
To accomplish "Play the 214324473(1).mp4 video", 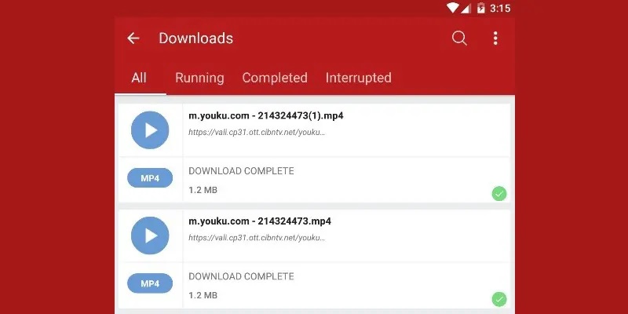I will tap(150, 130).
